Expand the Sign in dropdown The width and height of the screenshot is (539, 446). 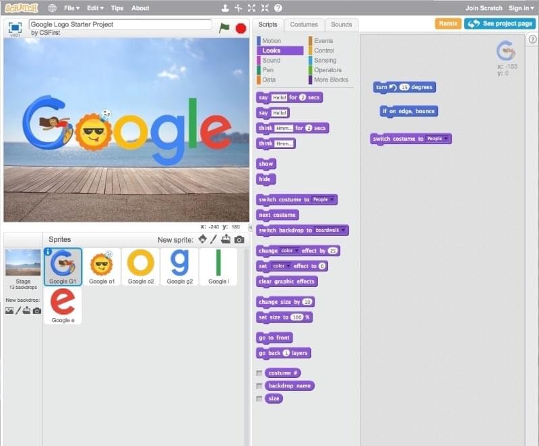tap(521, 8)
